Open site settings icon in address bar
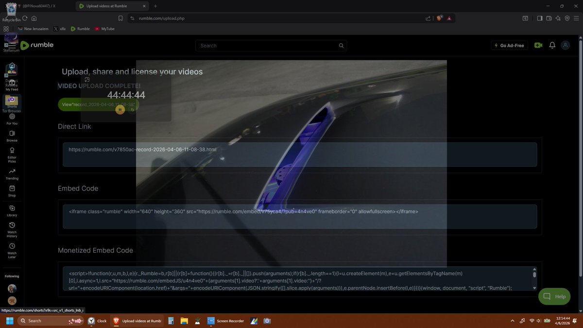Image resolution: width=583 pixels, height=328 pixels. pos(132,18)
